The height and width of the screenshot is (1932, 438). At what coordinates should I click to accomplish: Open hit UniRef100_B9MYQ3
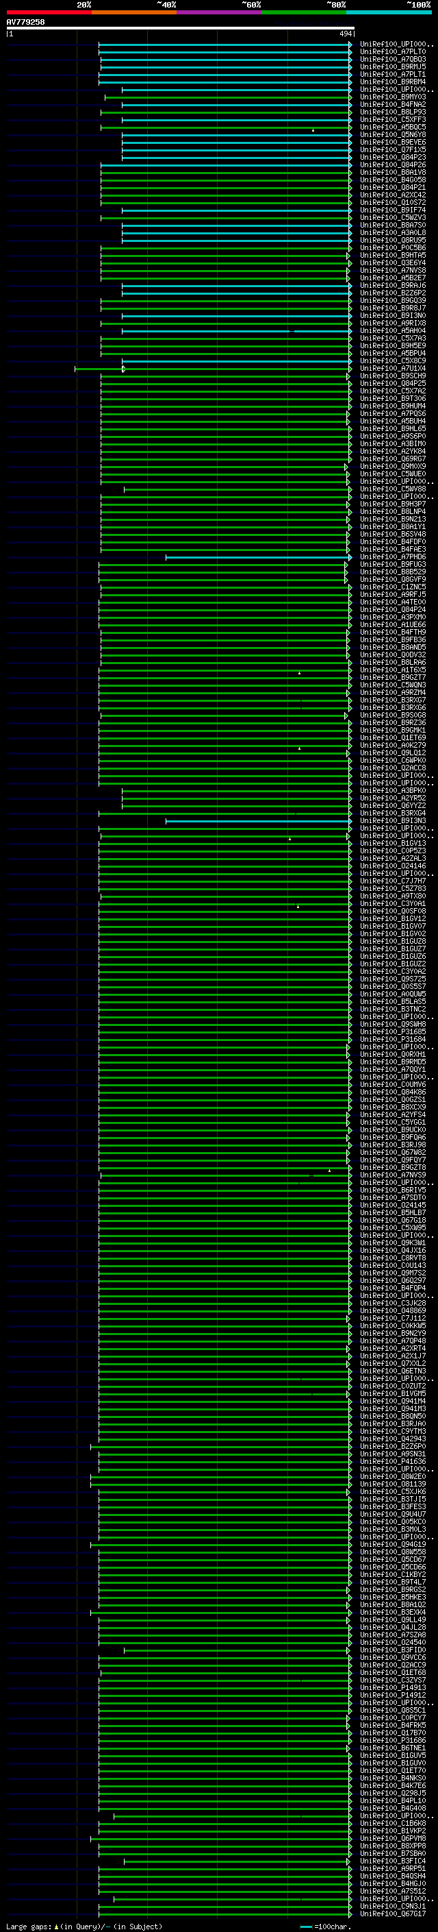(x=392, y=97)
